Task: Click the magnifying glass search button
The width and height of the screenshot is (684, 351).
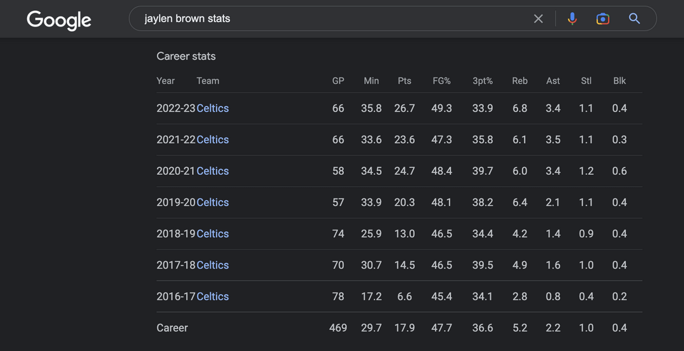Action: click(x=635, y=19)
